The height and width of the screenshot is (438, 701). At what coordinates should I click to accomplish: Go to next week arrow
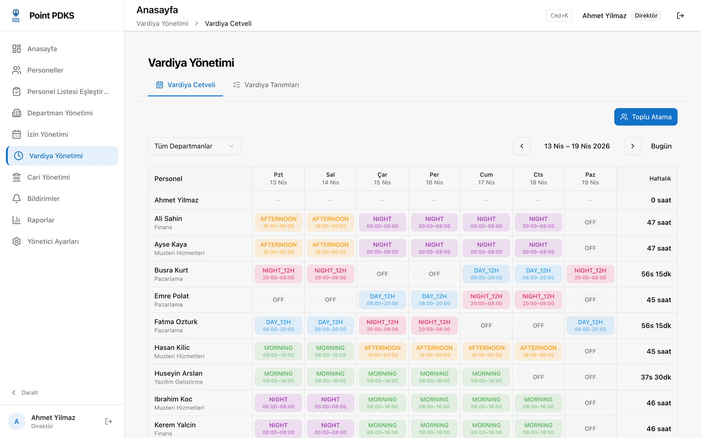point(633,146)
